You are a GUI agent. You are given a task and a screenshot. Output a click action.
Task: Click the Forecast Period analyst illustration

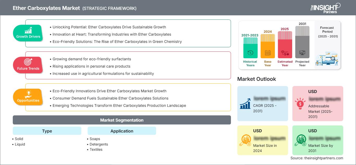(x=327, y=59)
